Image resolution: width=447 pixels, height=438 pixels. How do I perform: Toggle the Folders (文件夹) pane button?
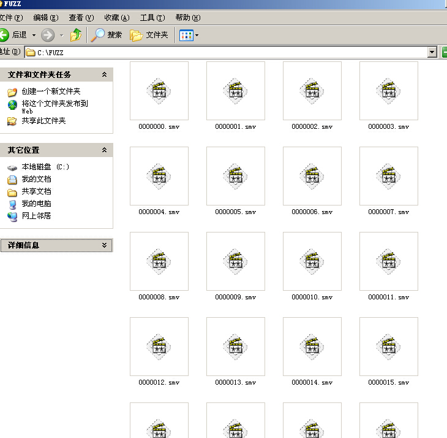click(149, 35)
